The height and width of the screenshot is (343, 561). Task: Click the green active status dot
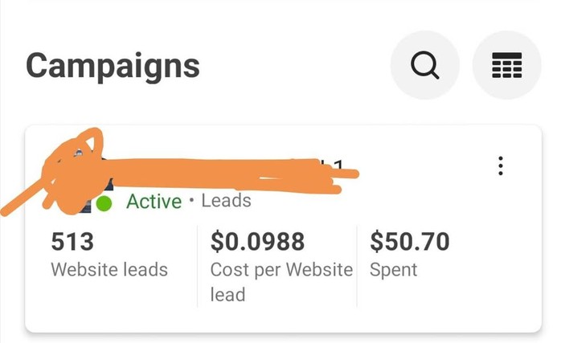104,203
